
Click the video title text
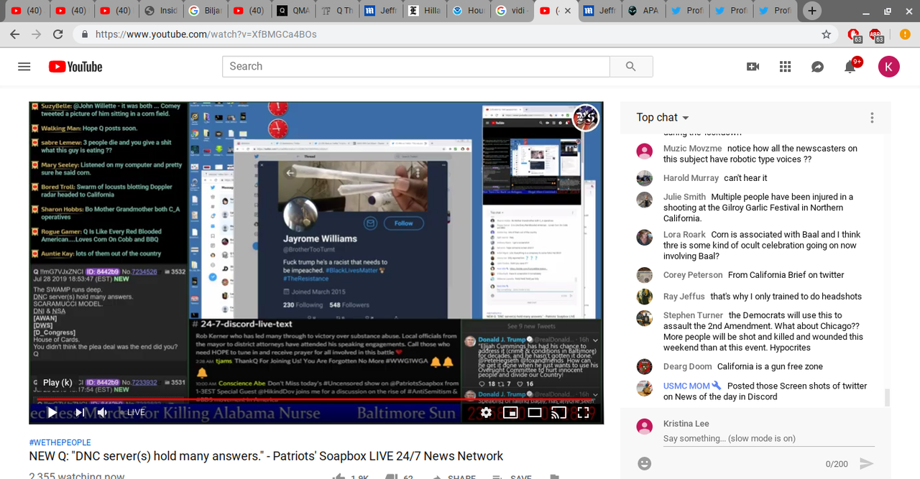(266, 456)
